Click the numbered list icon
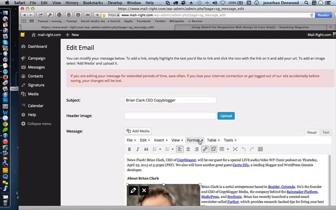The width and height of the screenshot is (336, 210). [x=167, y=149]
